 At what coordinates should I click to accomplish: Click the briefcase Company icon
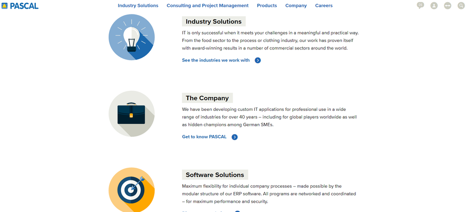point(132,114)
